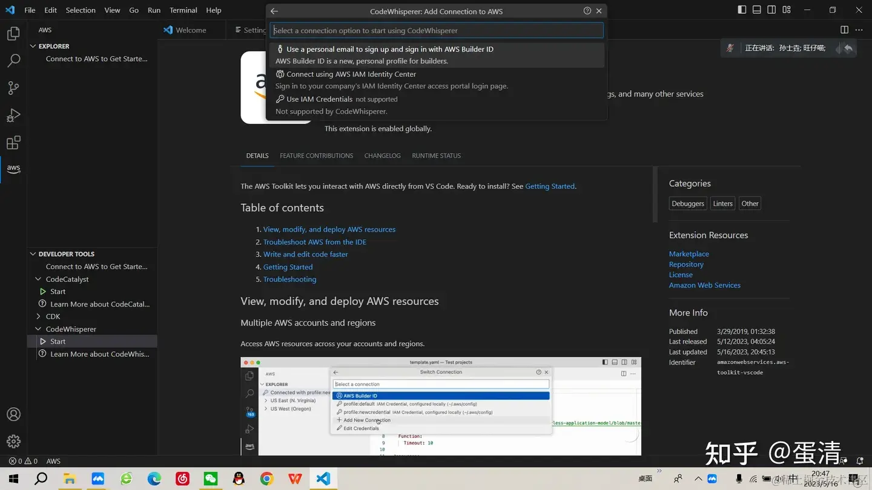Choose the AWS Builder ID sign-in option

437,55
